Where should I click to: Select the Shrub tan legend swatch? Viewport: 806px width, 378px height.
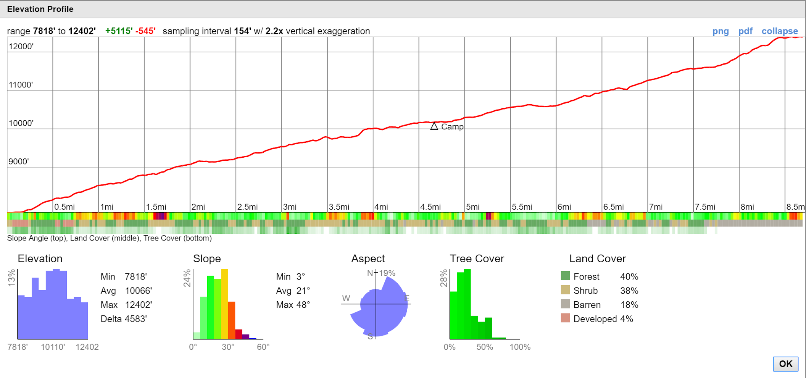[565, 290]
